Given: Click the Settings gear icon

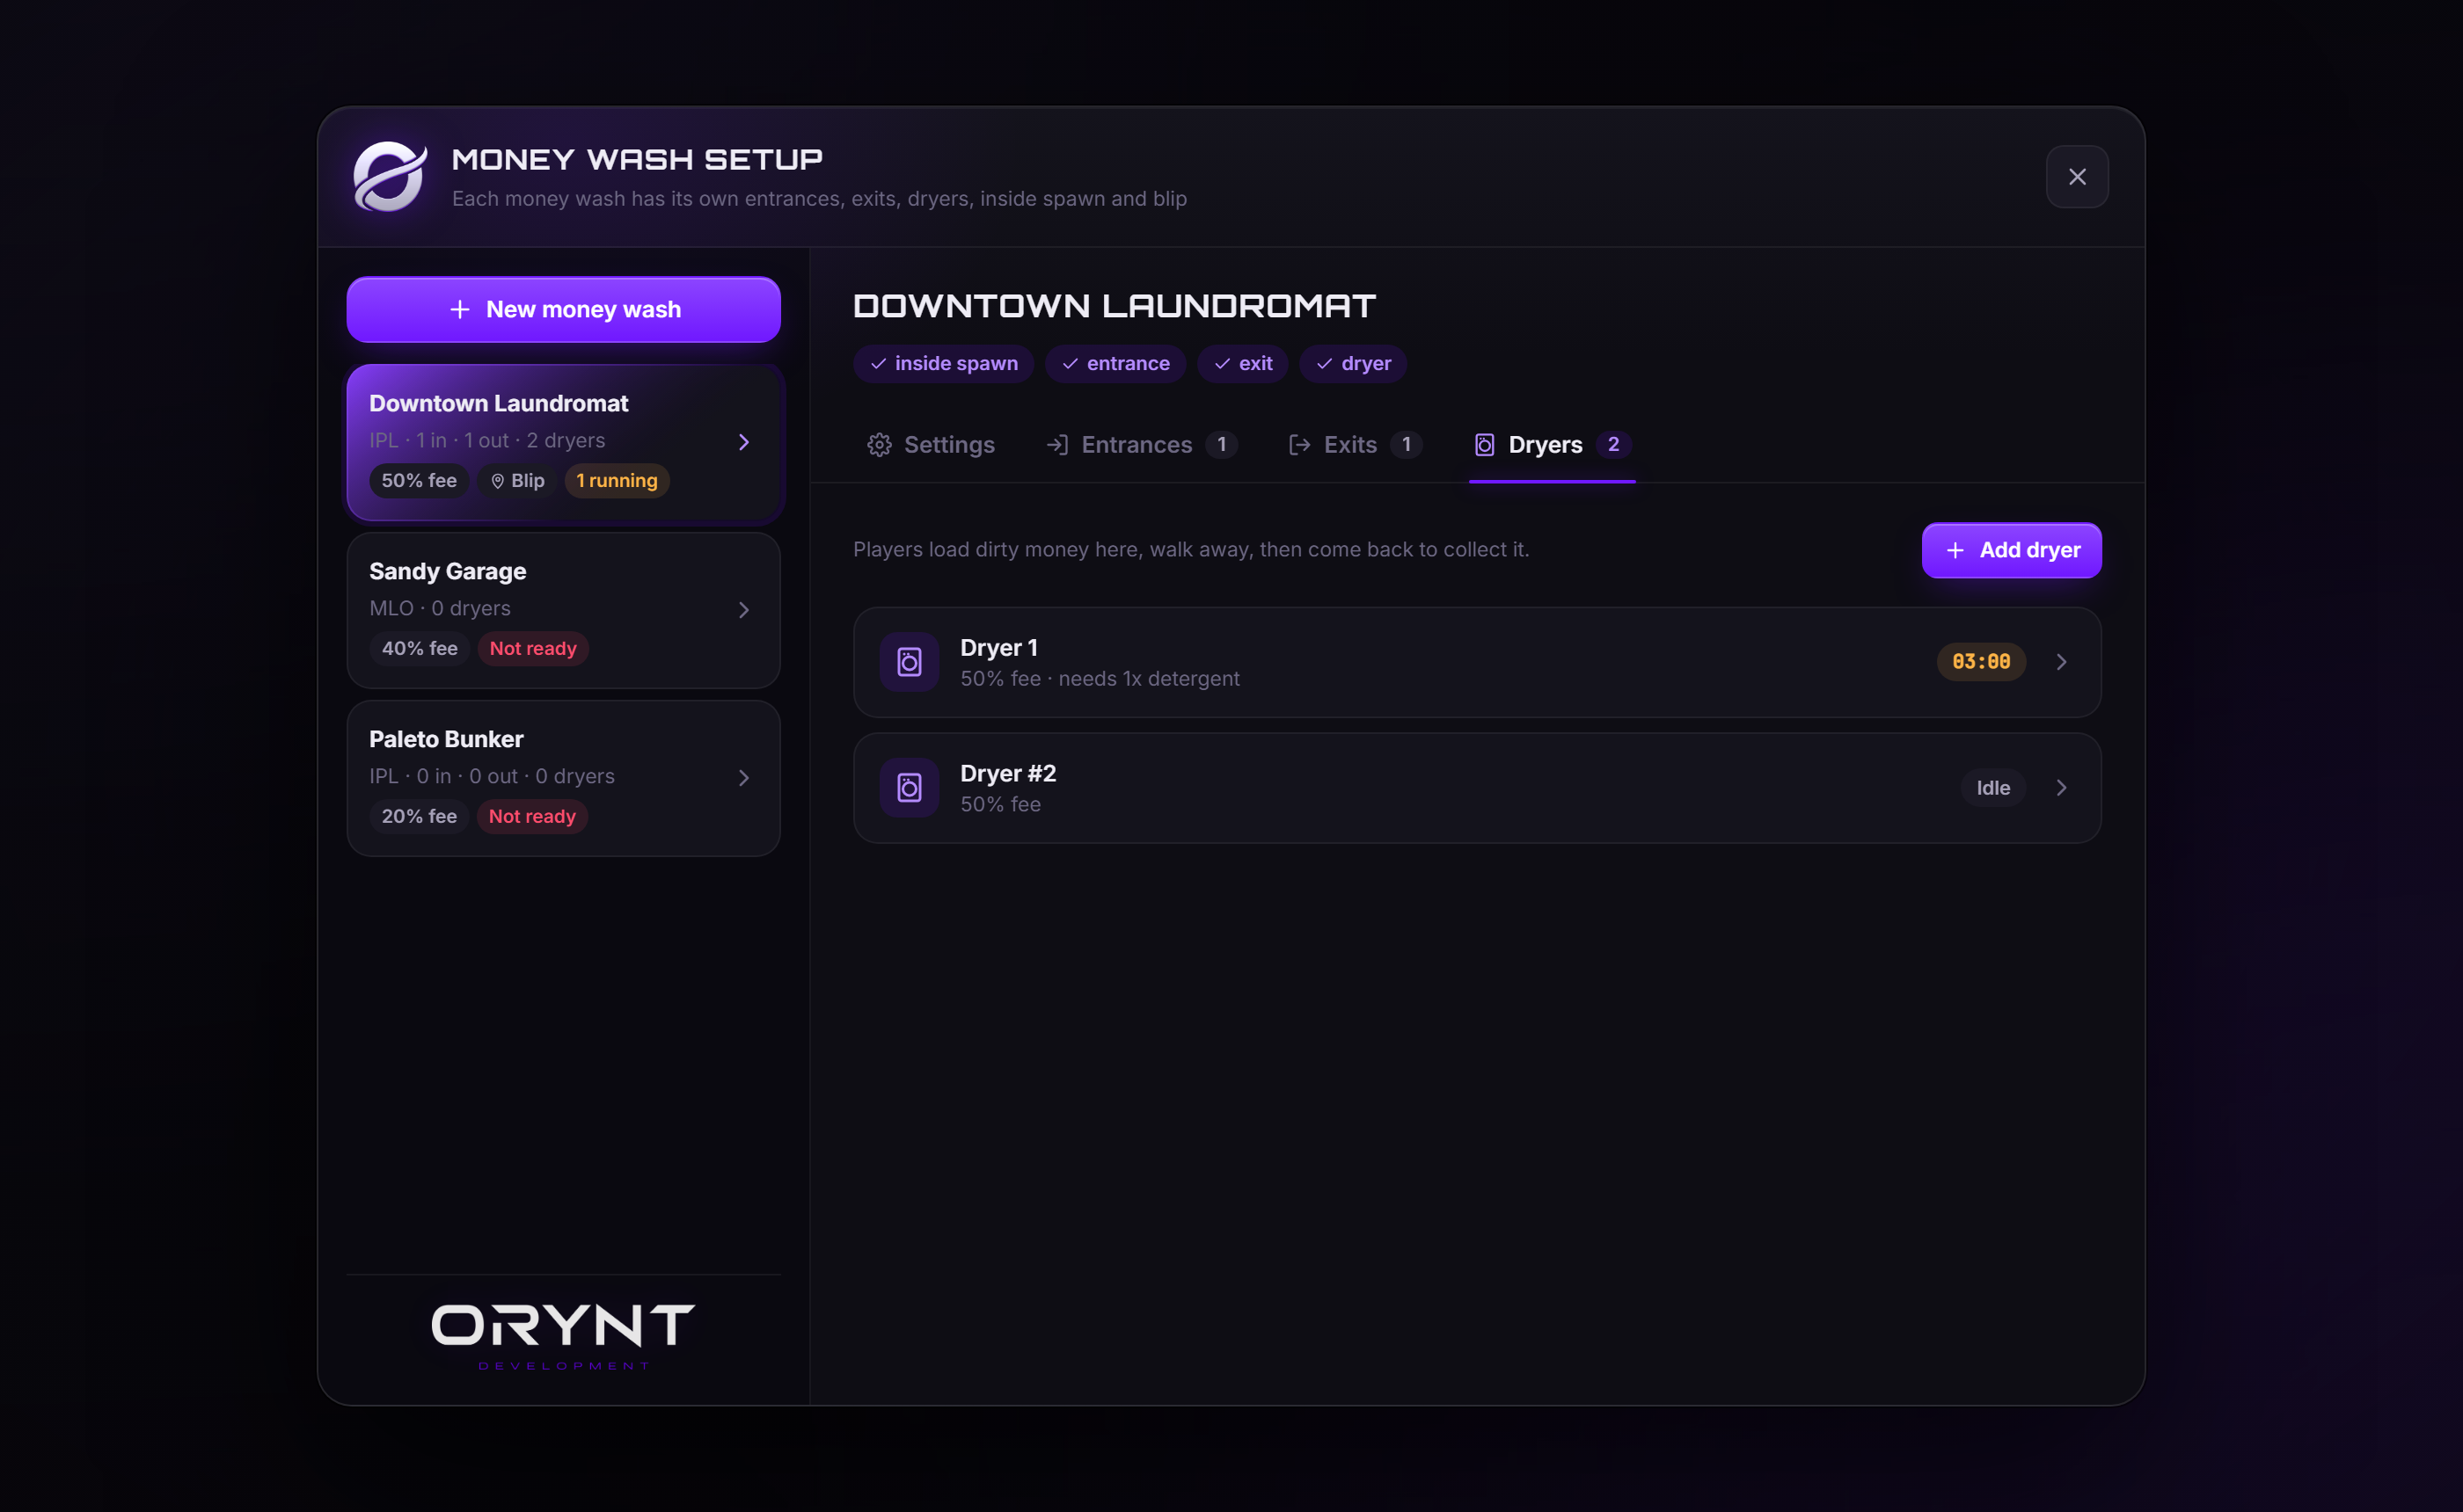Looking at the screenshot, I should [x=880, y=445].
